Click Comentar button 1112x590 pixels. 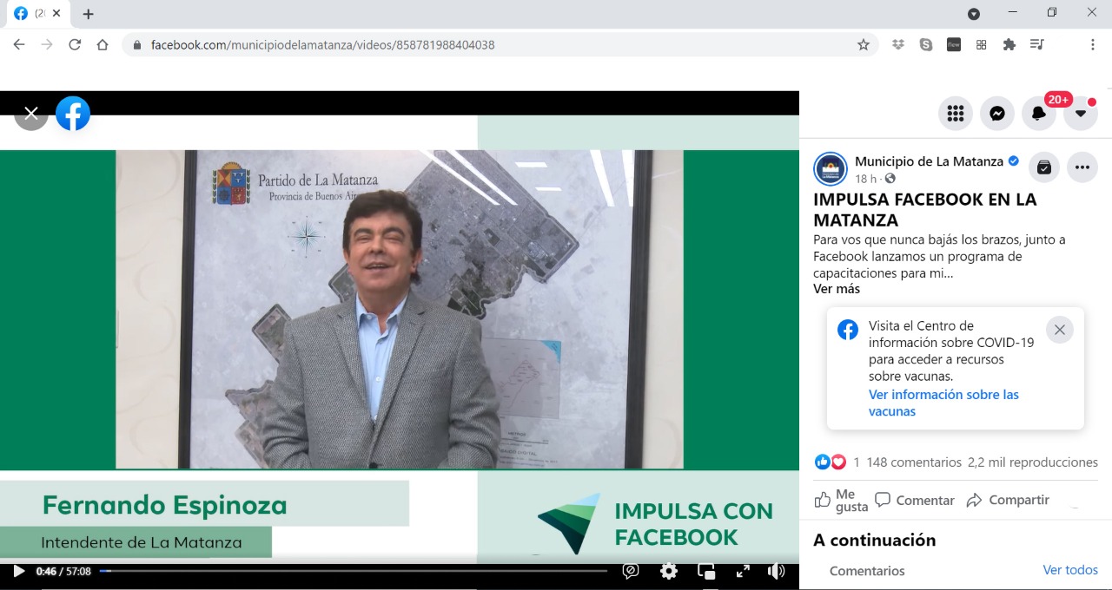915,501
